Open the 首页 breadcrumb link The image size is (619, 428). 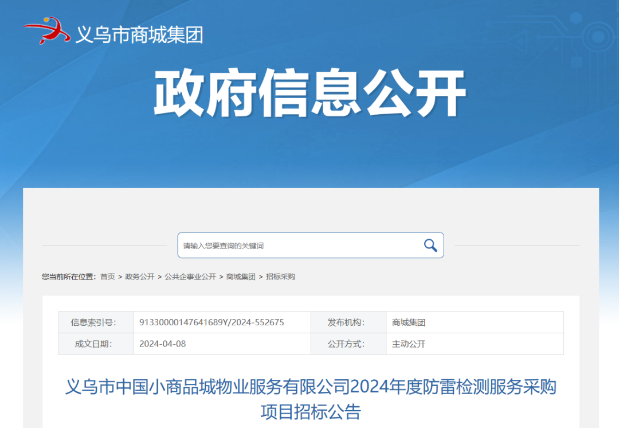point(107,277)
